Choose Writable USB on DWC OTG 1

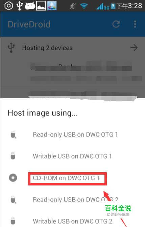72,156
